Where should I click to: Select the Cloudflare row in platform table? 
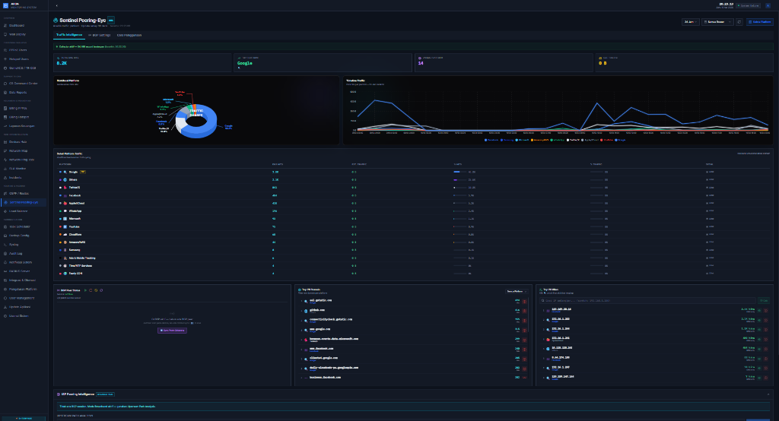[413, 235]
